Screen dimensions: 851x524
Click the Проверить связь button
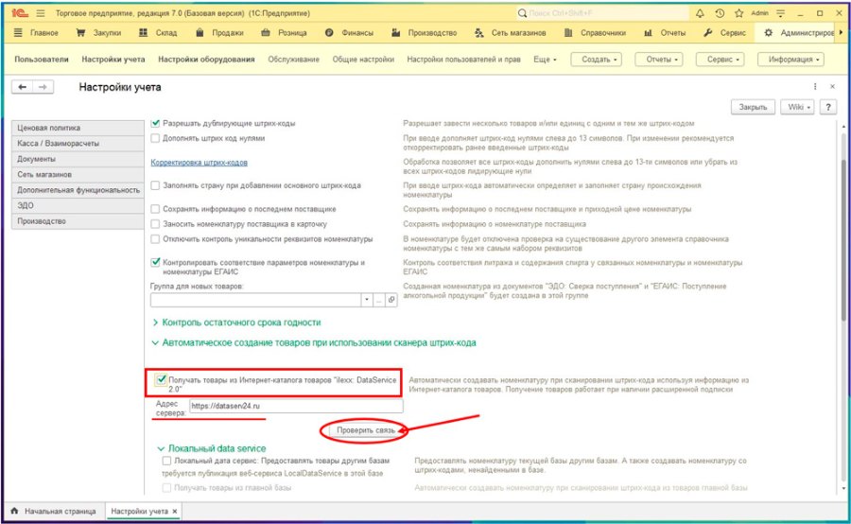(x=365, y=430)
